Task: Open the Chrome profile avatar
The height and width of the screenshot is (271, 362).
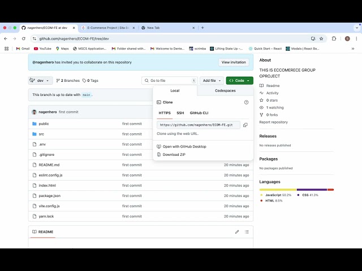Action: pyautogui.click(x=347, y=39)
